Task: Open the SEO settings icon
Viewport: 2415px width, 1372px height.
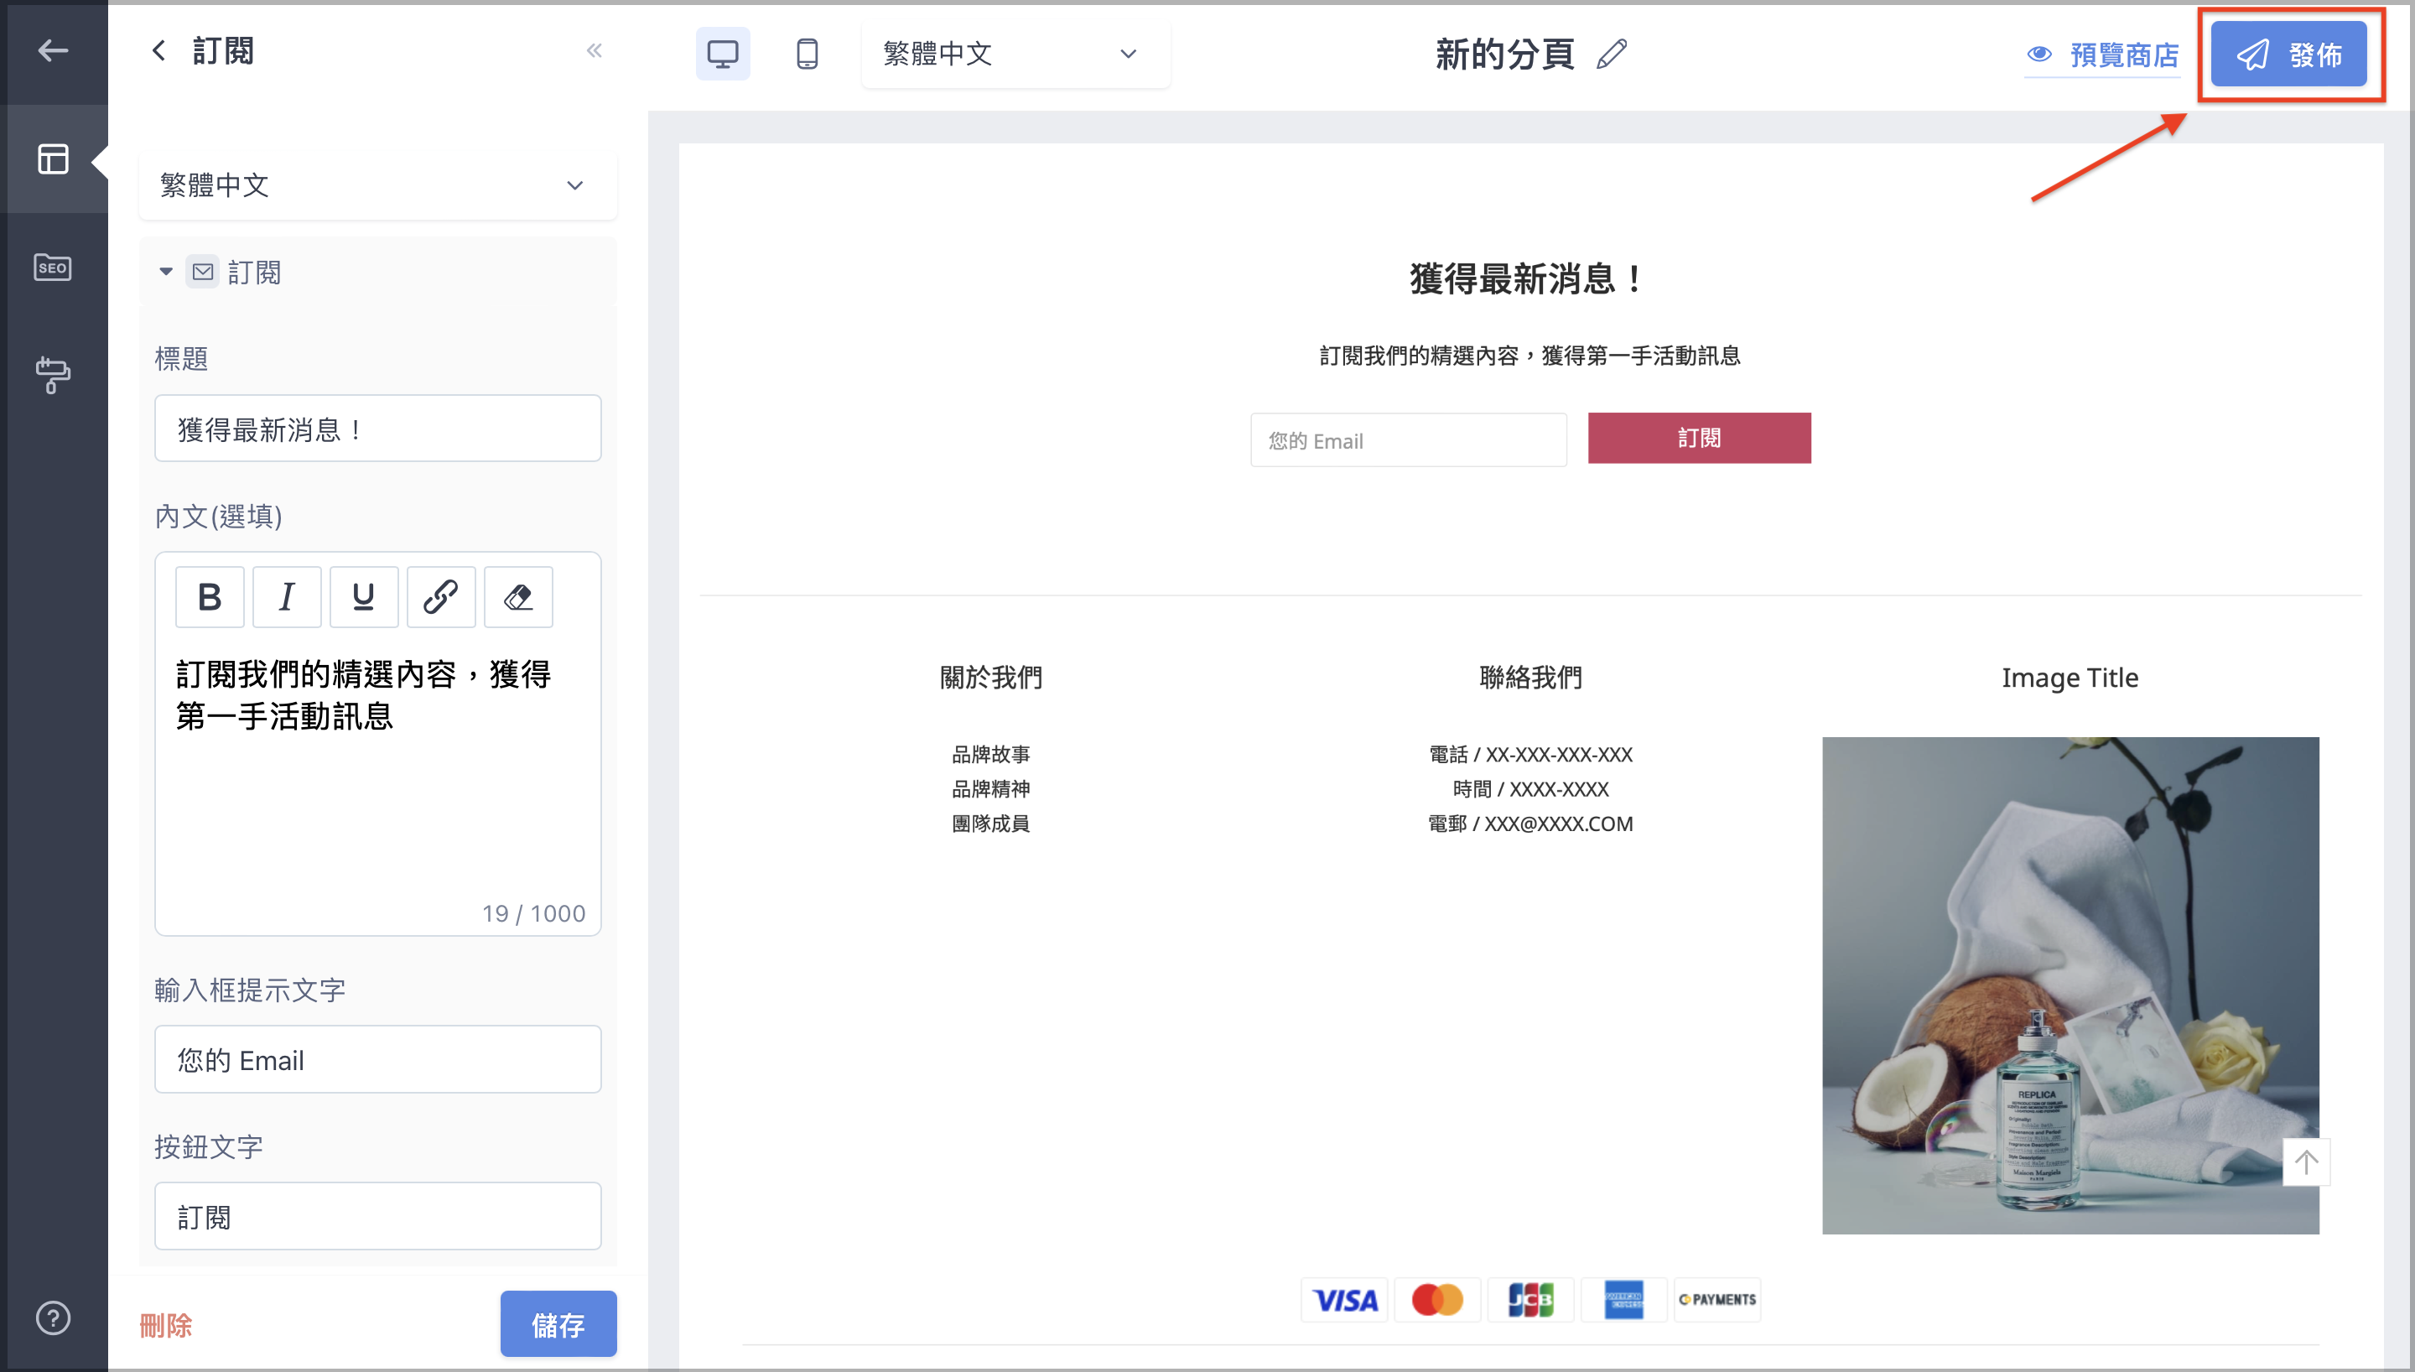Action: tap(53, 268)
